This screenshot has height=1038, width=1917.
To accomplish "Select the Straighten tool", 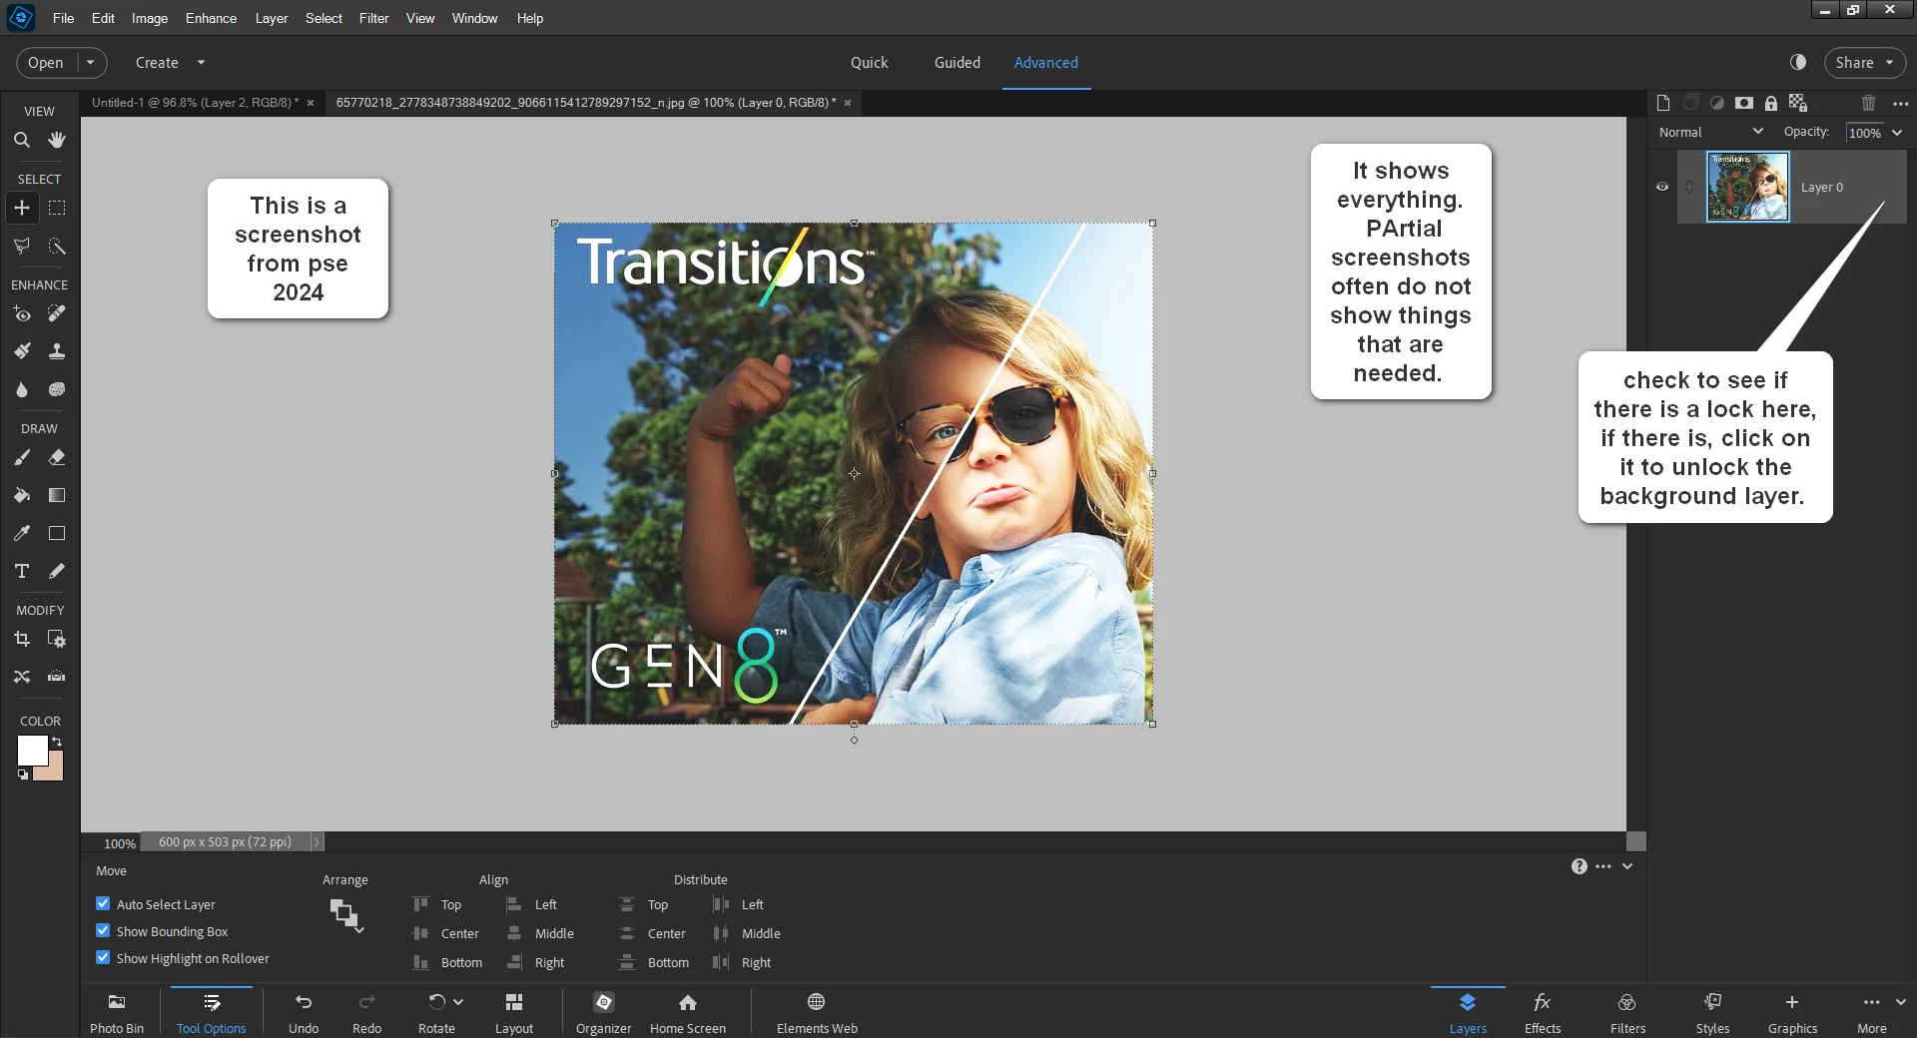I will coord(57,677).
